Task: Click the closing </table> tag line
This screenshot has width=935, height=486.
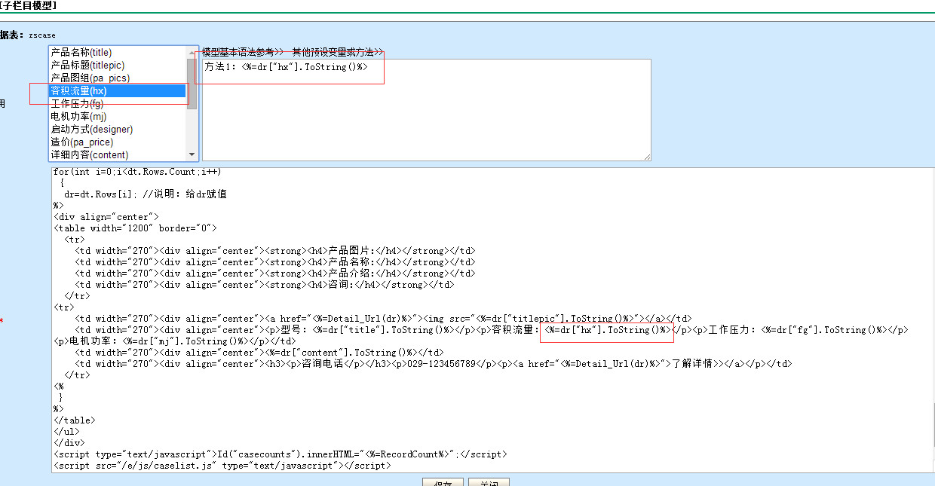Action: point(75,420)
